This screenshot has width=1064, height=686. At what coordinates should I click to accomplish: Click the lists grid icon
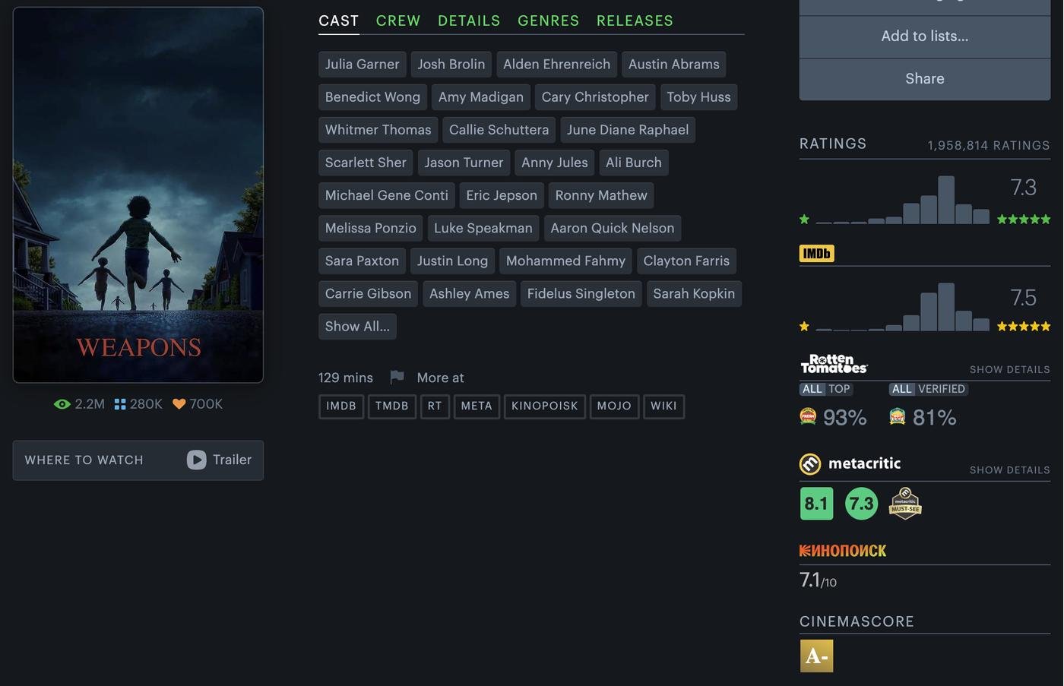tap(120, 404)
